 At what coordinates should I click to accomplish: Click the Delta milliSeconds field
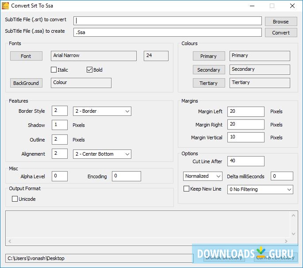click(x=282, y=176)
